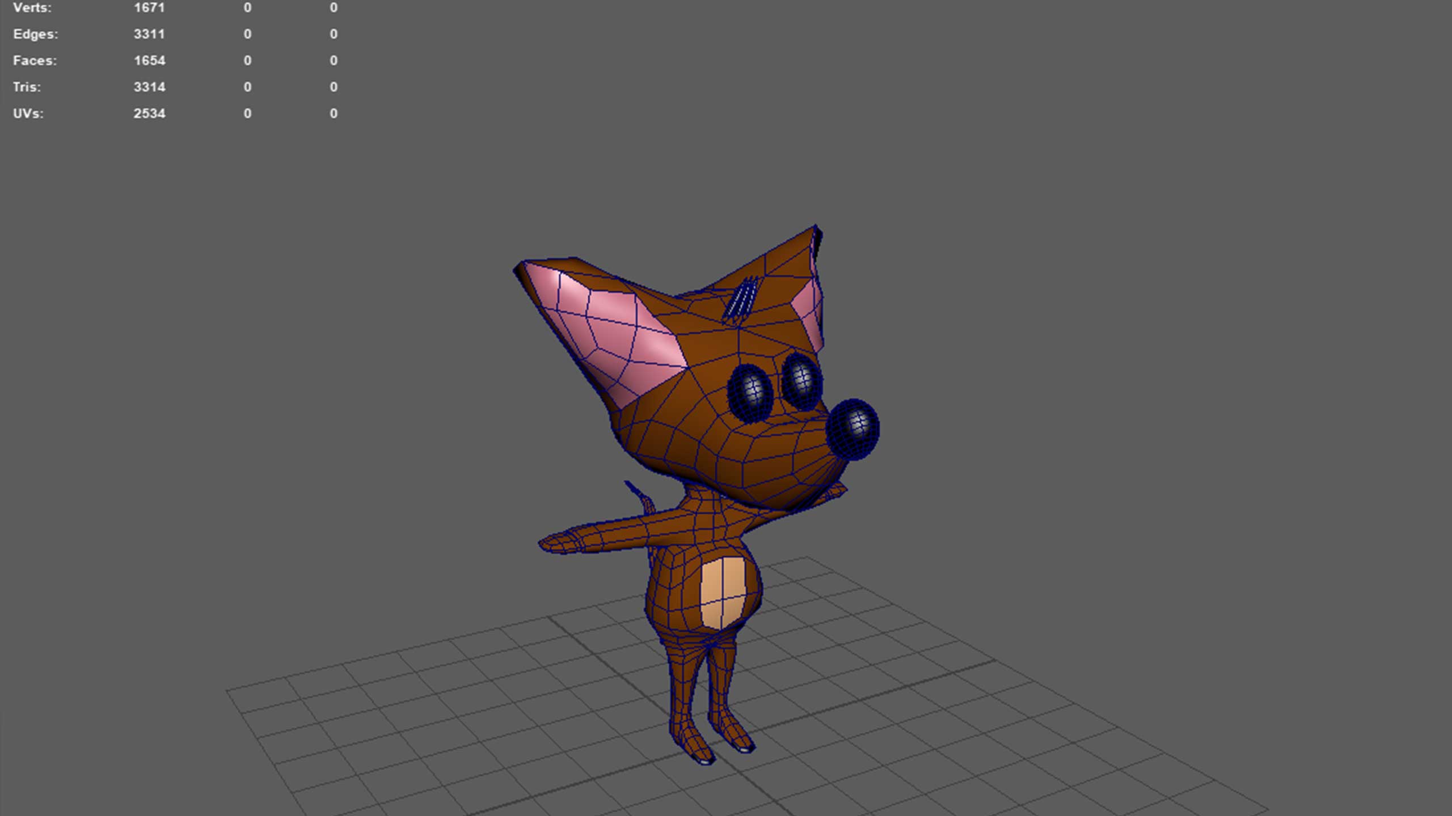Click the UVs count value 2534
Image resolution: width=1452 pixels, height=816 pixels.
pyautogui.click(x=149, y=113)
